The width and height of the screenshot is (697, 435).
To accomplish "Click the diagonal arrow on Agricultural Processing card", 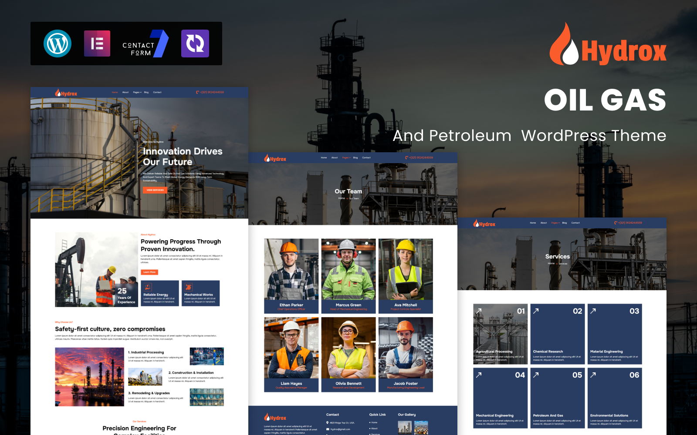I will (479, 310).
